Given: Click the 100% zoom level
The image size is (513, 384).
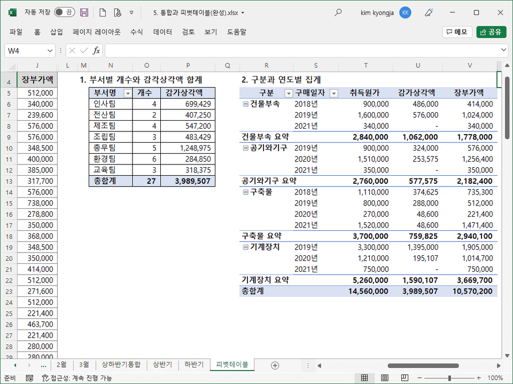Looking at the screenshot, I should pyautogui.click(x=495, y=378).
